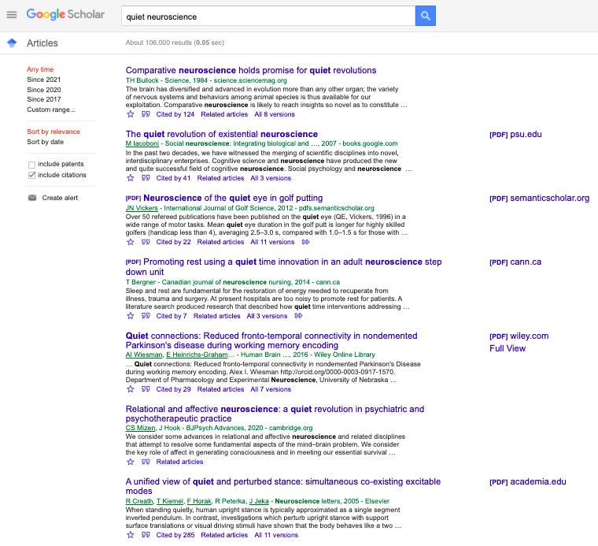Viewport: 598px width, 546px height.
Task: Open the hamburger menu
Action: point(11,15)
